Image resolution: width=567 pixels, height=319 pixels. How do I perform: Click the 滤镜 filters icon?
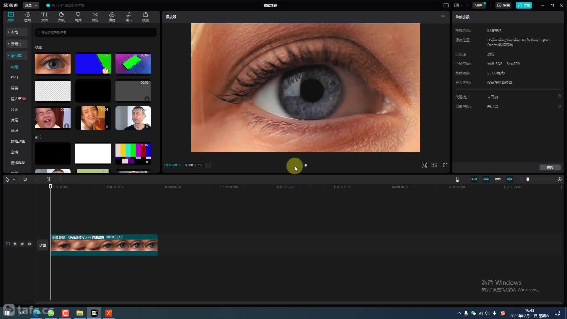[x=112, y=14]
